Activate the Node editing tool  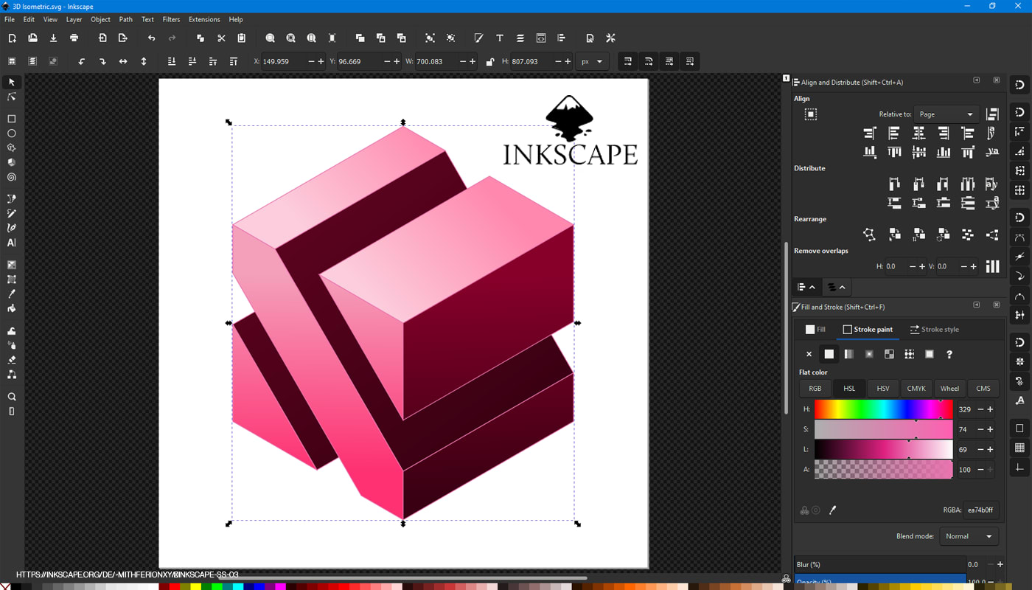tap(11, 96)
